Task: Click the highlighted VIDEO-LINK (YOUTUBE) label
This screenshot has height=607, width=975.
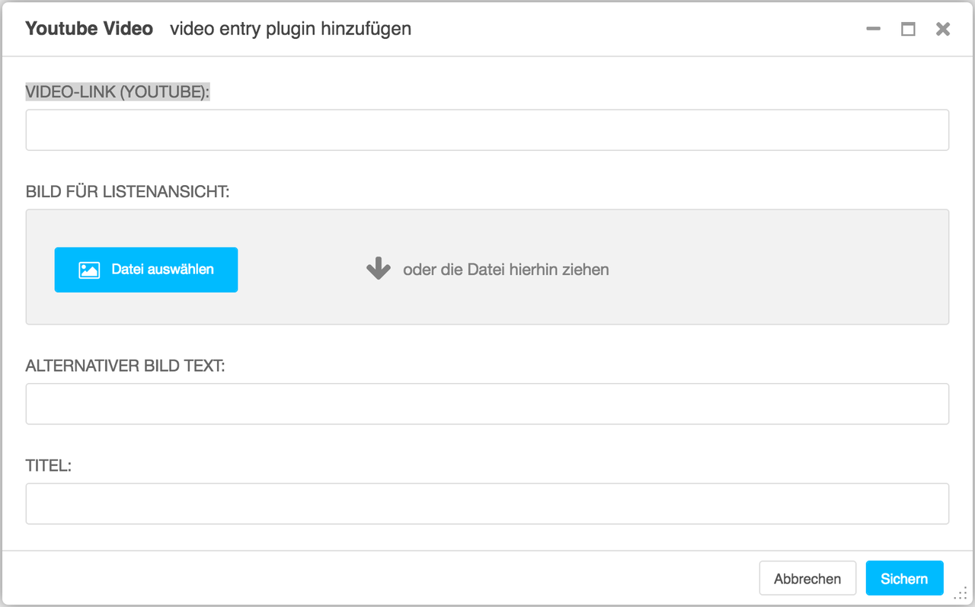Action: click(117, 92)
